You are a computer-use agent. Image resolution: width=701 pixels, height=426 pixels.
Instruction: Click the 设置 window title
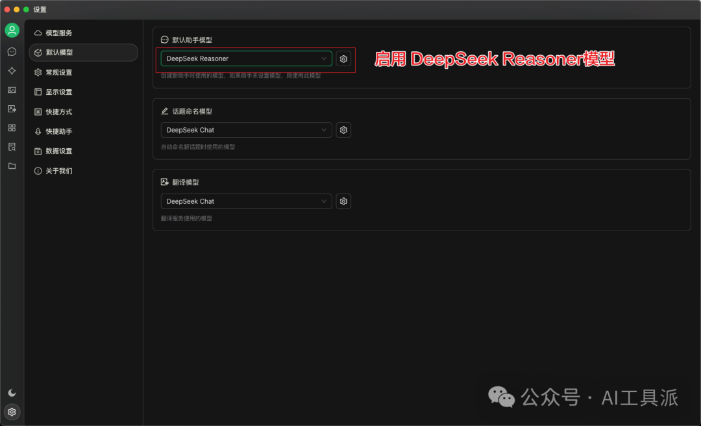[x=40, y=9]
